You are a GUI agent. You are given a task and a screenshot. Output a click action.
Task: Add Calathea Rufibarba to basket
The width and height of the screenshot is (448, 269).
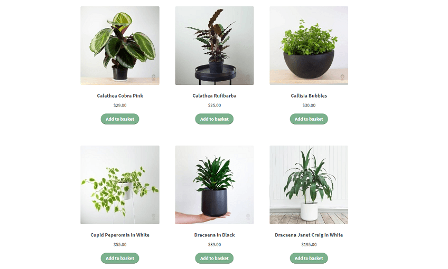[x=214, y=119]
